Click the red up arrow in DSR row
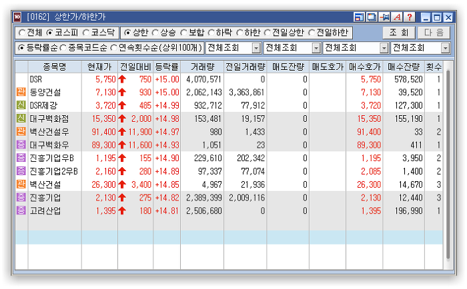The image size is (467, 289). [122, 79]
